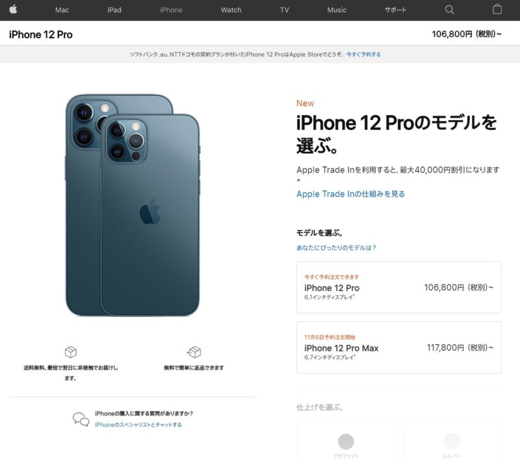Screen dimensions: 520x461
Task: Click the 今すぐ予約する link
Action: tap(363, 55)
